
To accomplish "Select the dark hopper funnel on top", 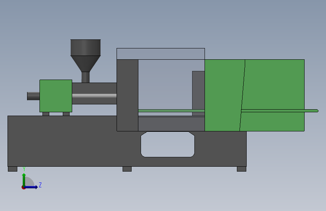I will pyautogui.click(x=85, y=56).
